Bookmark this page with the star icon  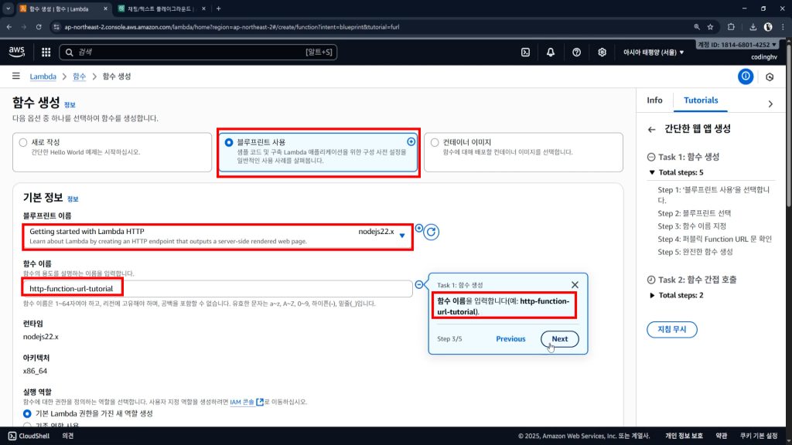pos(710,27)
